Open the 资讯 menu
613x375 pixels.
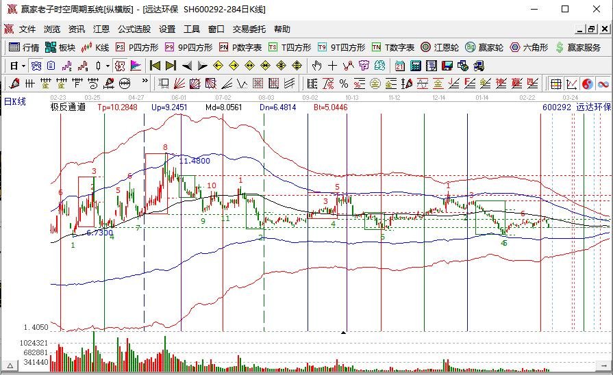pos(77,29)
